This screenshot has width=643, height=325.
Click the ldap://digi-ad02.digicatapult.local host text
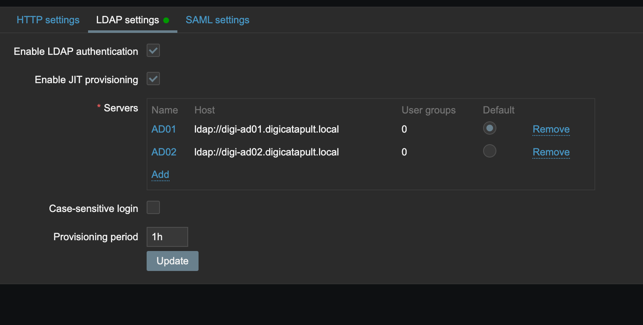[x=266, y=152]
